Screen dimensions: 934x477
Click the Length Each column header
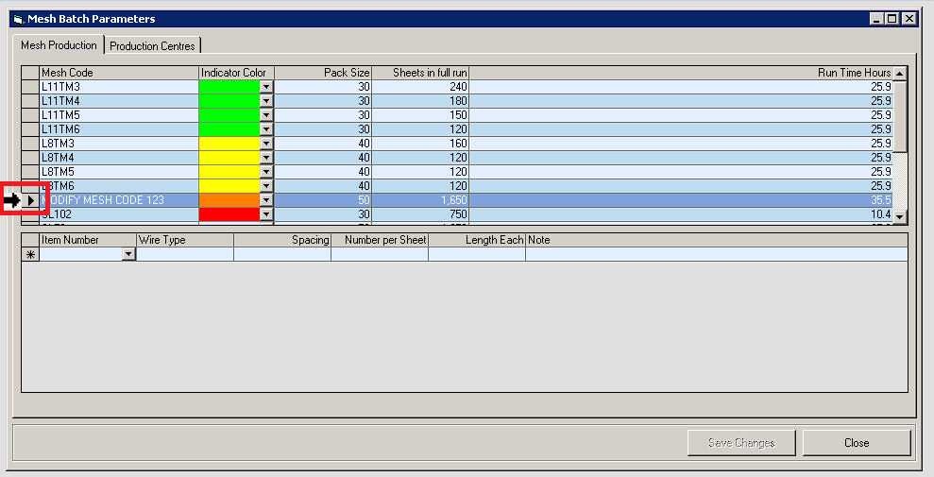pos(477,240)
